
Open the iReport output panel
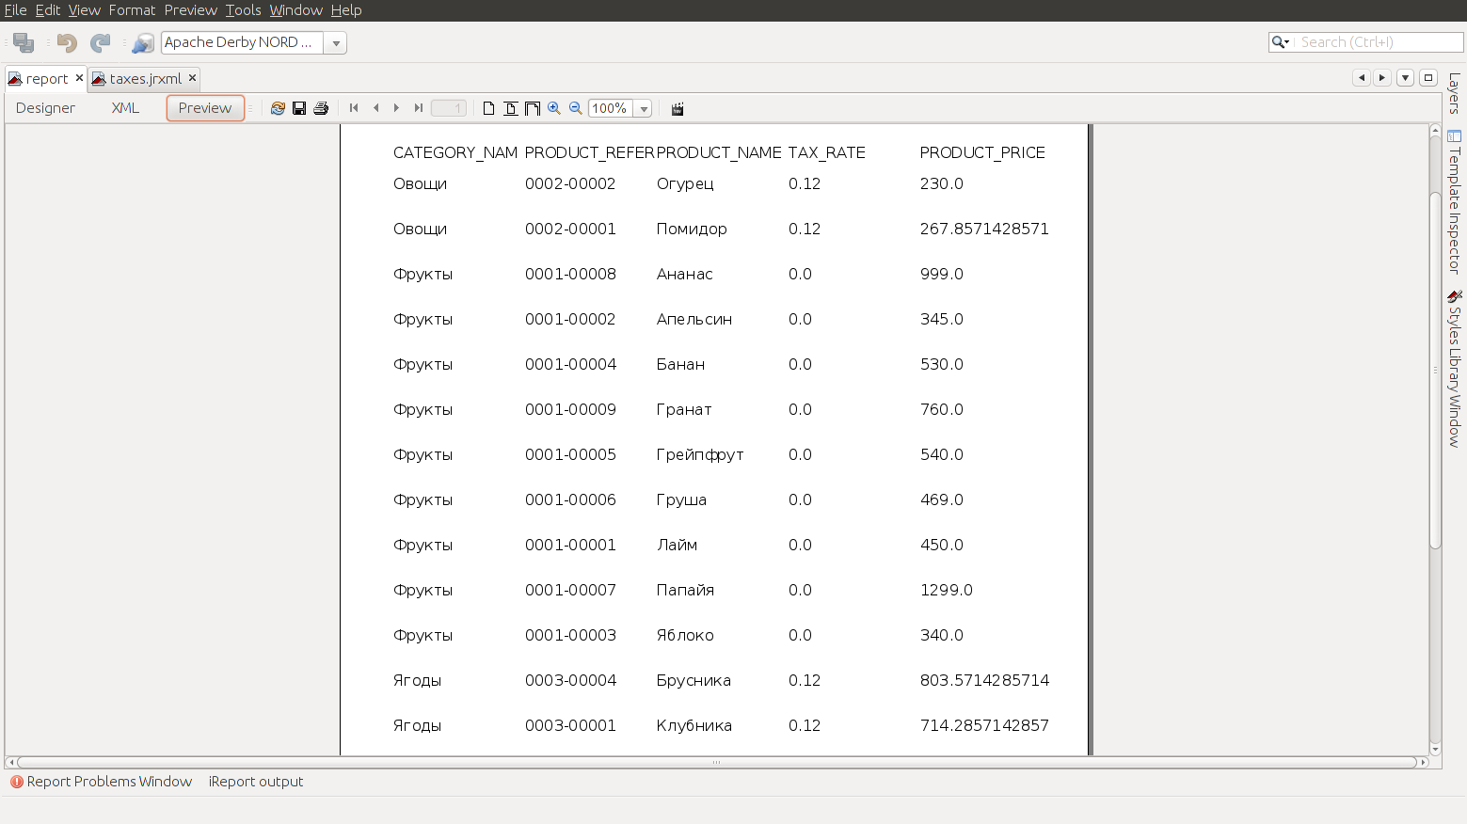tap(256, 782)
